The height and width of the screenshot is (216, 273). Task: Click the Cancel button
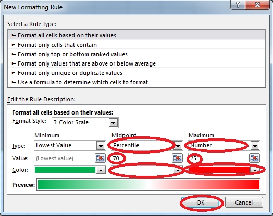click(x=244, y=202)
